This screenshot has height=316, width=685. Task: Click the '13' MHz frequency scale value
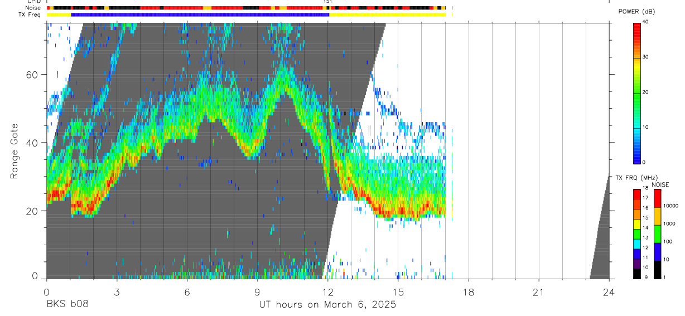coord(646,238)
